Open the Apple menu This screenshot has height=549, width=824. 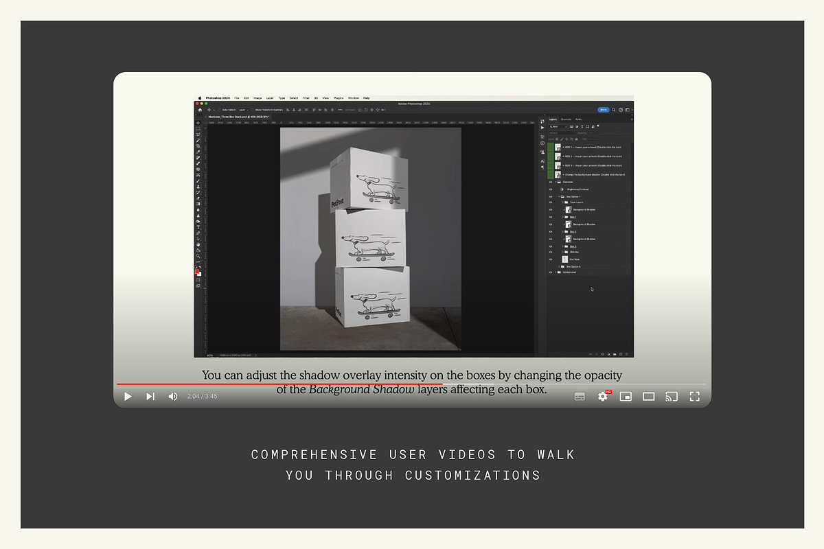pos(200,98)
